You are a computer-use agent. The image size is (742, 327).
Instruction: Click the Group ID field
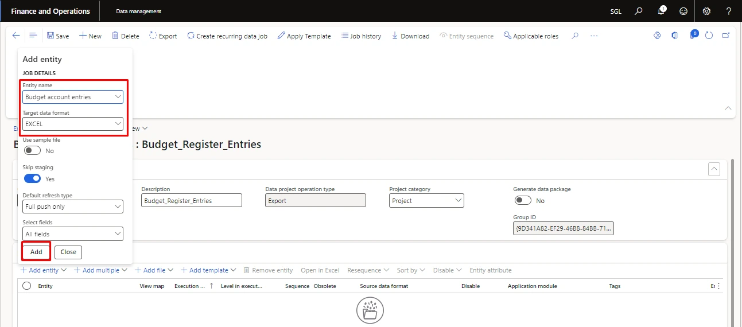564,228
